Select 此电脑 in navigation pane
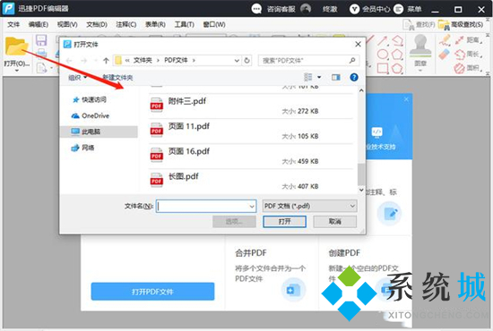This screenshot has height=331, width=493. coord(99,132)
